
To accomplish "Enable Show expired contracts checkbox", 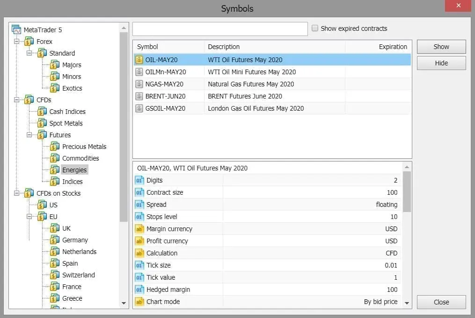I will point(315,28).
